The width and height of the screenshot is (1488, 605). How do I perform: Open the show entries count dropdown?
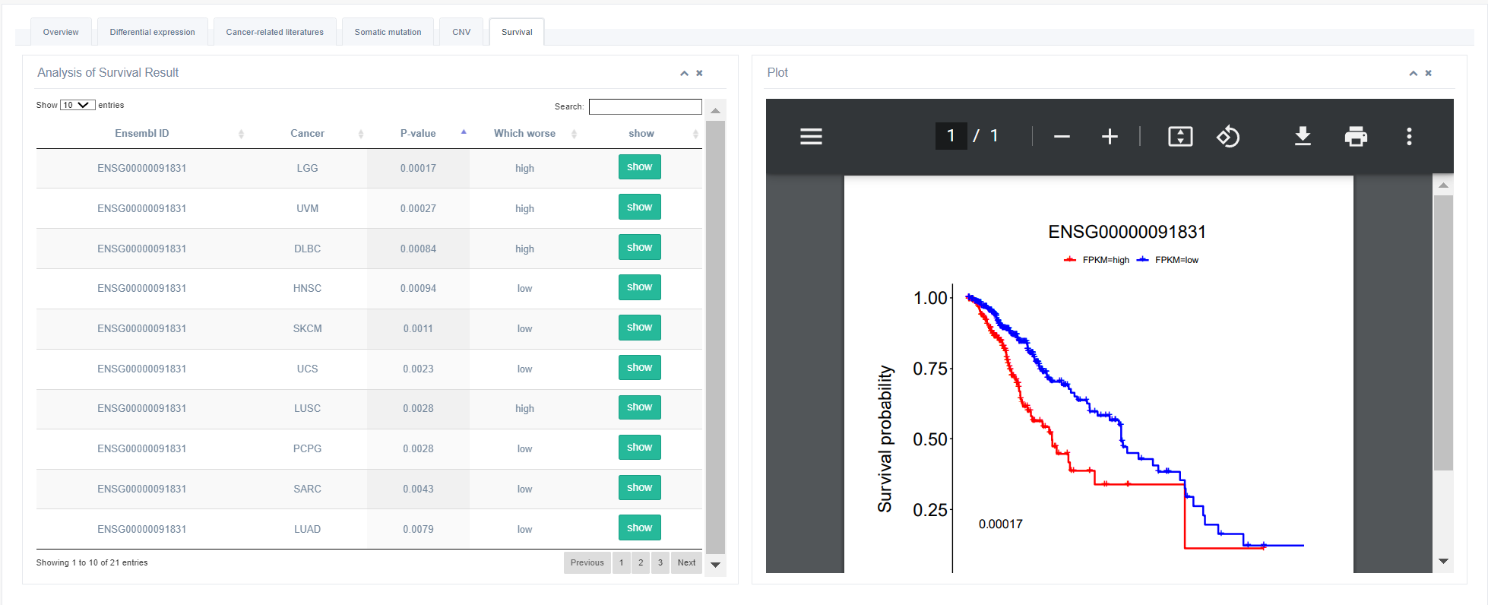click(78, 105)
